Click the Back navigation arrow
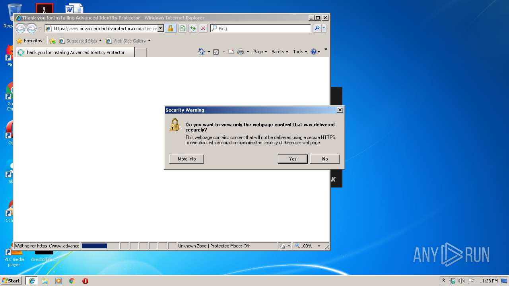Image resolution: width=509 pixels, height=286 pixels. pyautogui.click(x=20, y=28)
